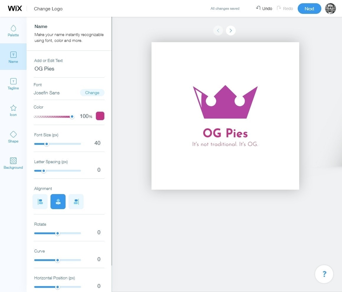The width and height of the screenshot is (342, 292).
Task: Go to next logo design arrow
Action: (231, 30)
